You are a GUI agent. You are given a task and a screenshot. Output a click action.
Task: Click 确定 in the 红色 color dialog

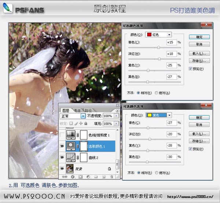pyautogui.click(x=199, y=37)
